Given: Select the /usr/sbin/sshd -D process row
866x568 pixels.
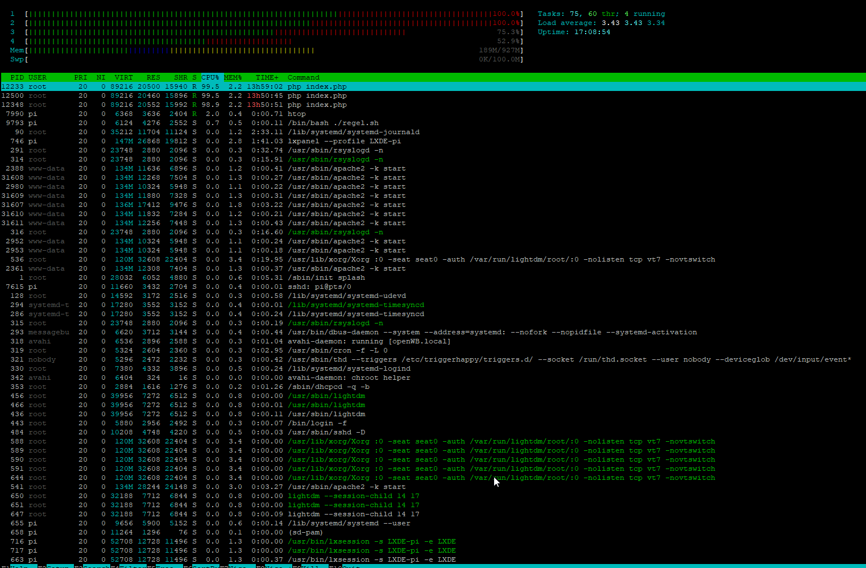Looking at the screenshot, I should [433, 432].
